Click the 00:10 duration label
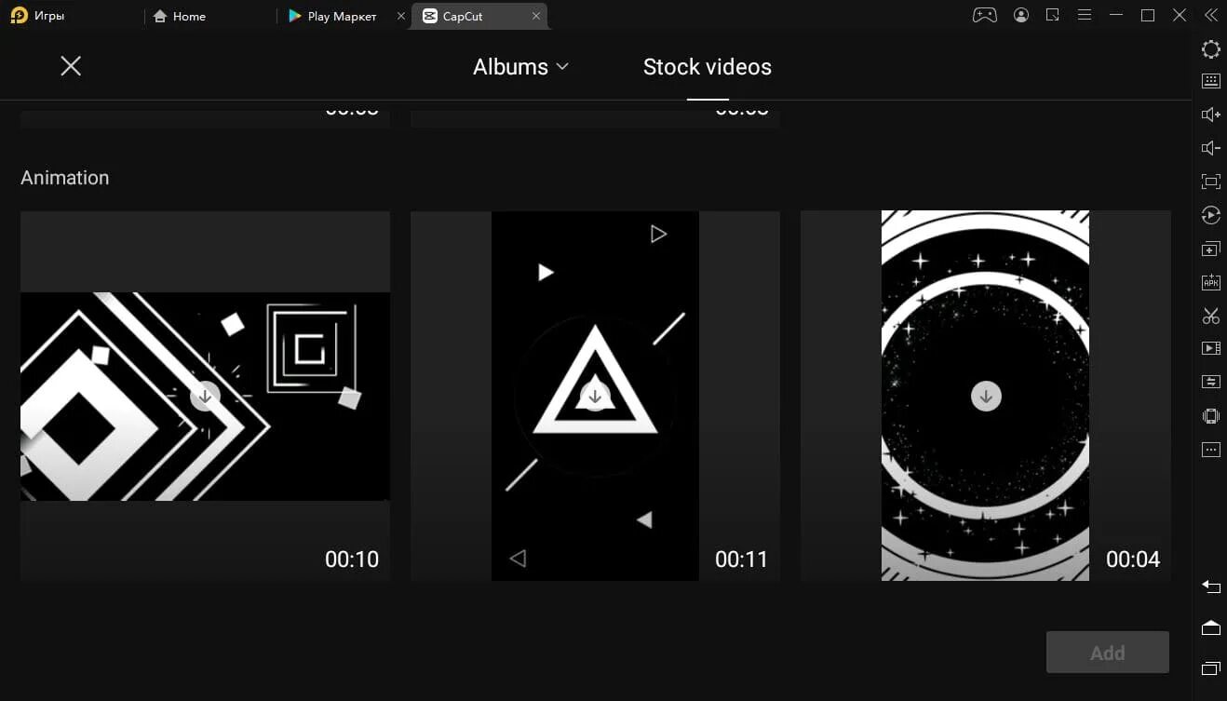1227x701 pixels. click(x=352, y=559)
